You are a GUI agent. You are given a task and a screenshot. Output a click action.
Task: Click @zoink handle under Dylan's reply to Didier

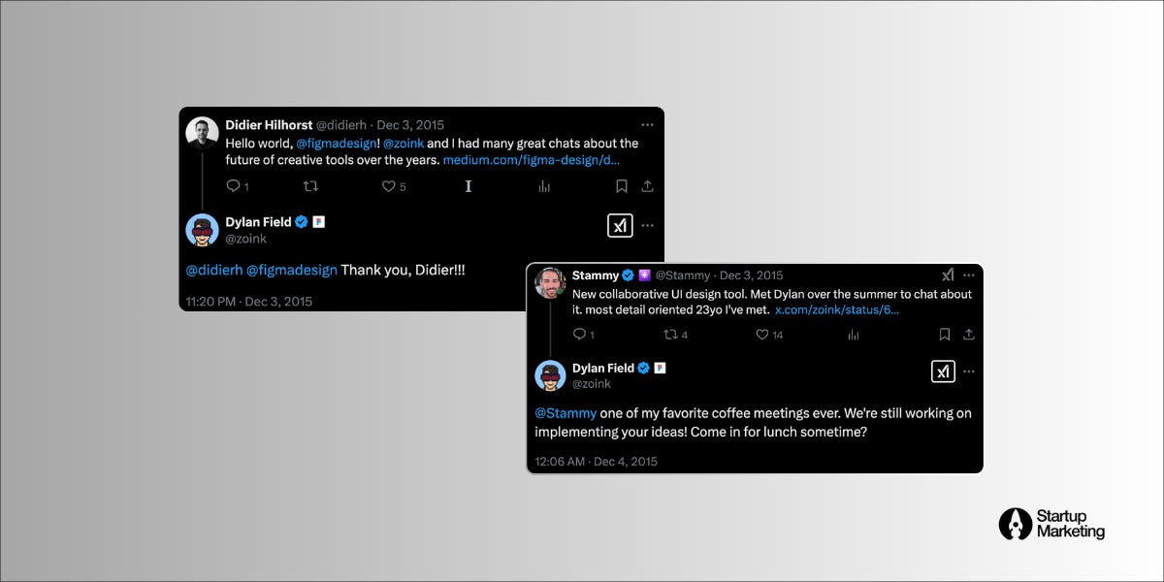pyautogui.click(x=246, y=239)
